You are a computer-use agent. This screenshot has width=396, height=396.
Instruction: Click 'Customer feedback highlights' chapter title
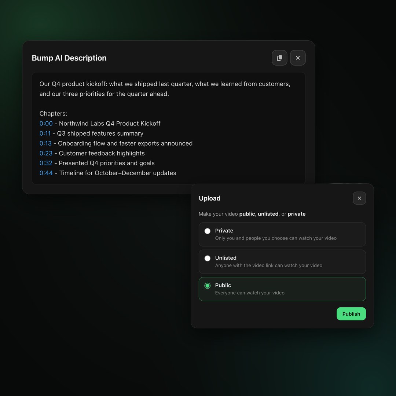(102, 153)
